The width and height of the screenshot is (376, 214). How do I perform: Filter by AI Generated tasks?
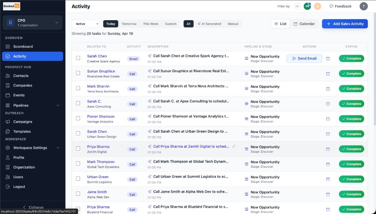[209, 24]
